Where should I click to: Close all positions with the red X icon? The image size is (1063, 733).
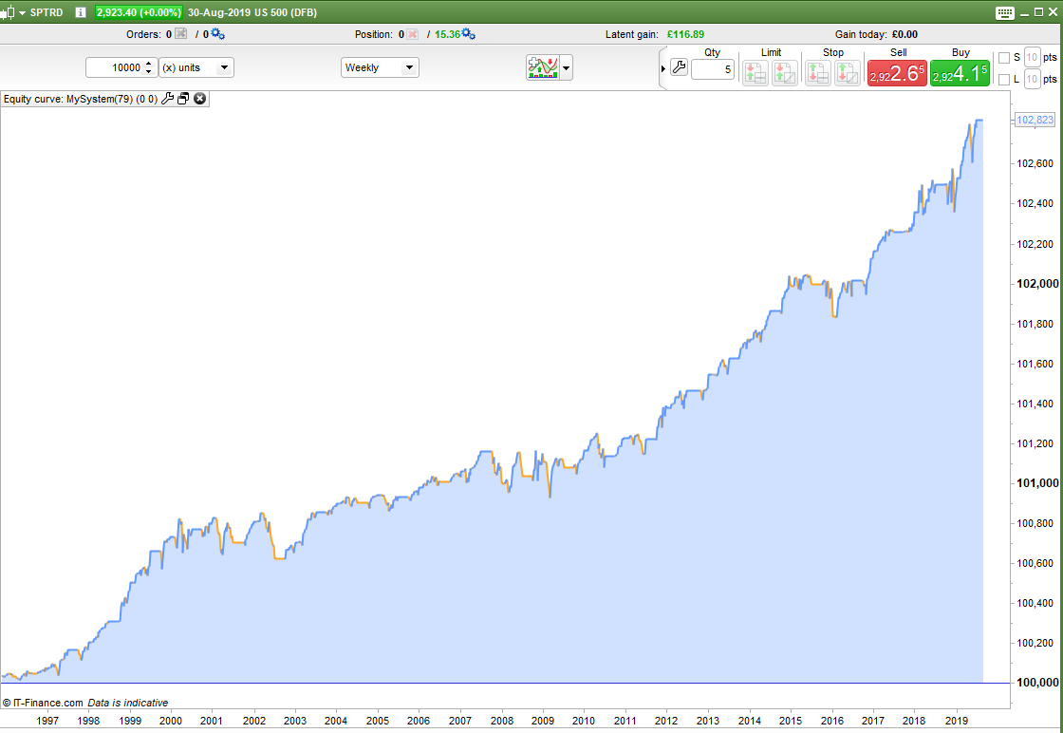pos(412,34)
